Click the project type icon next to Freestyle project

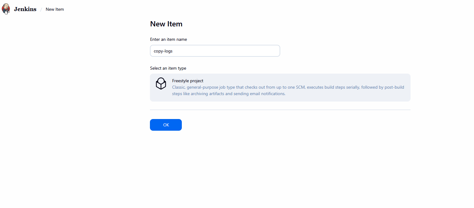pyautogui.click(x=161, y=83)
